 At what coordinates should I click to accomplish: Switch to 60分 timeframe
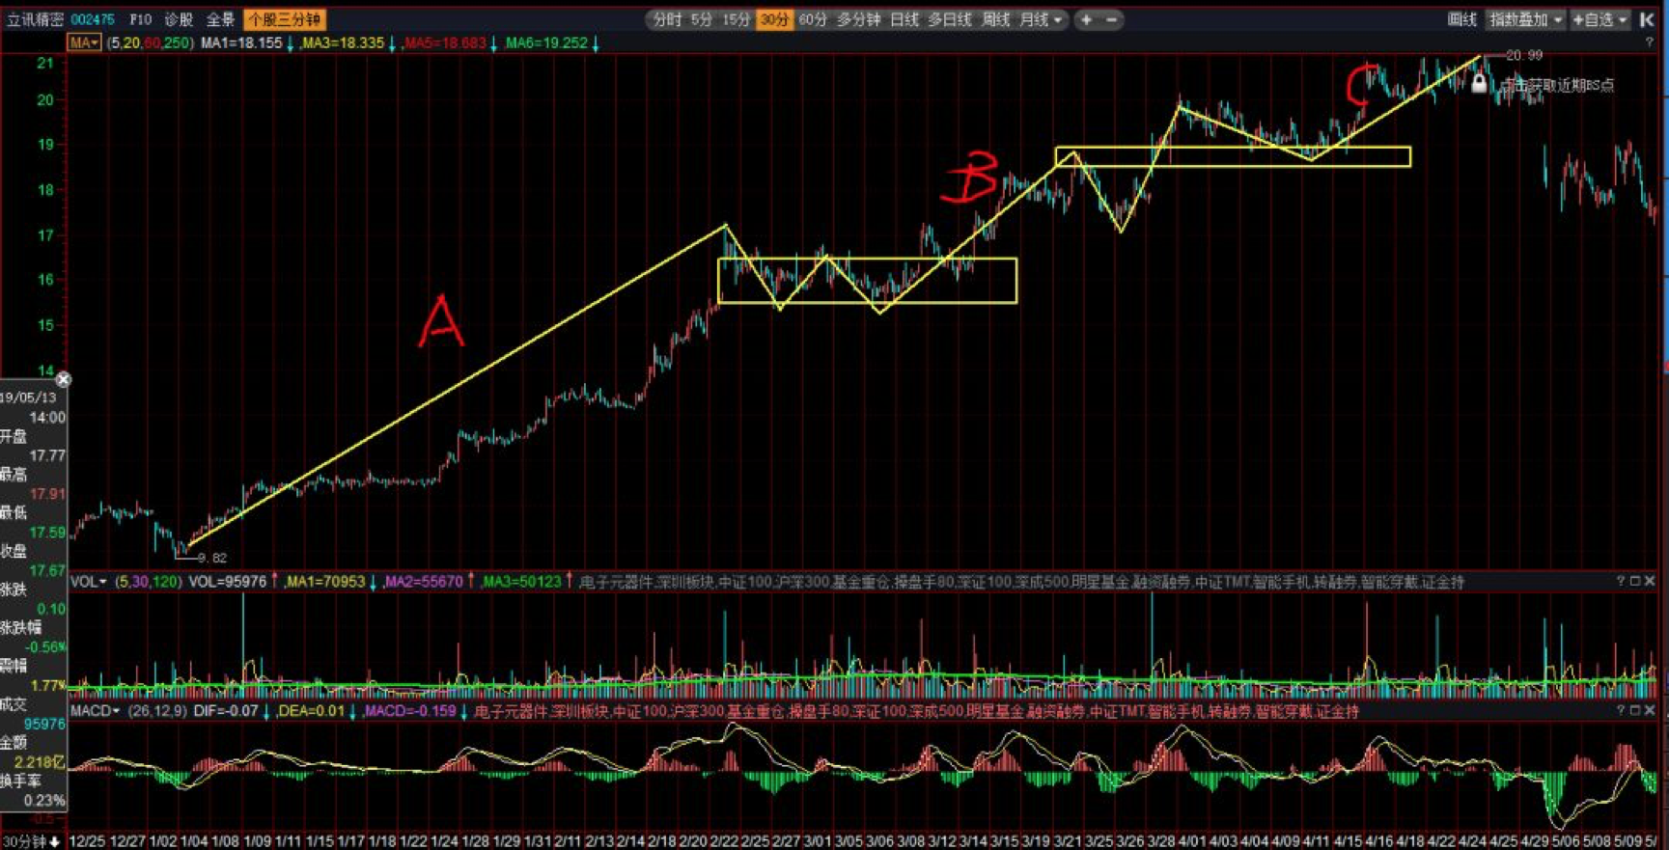point(813,19)
